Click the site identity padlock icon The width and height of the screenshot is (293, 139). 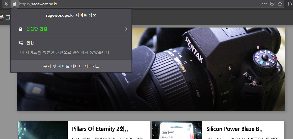pos(15,4)
